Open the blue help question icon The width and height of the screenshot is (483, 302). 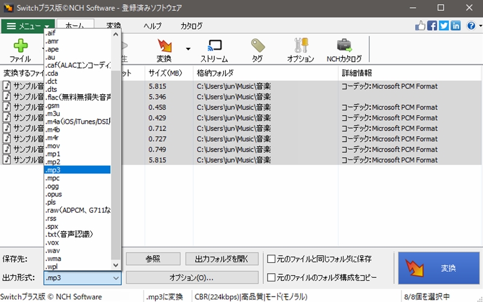tap(471, 25)
